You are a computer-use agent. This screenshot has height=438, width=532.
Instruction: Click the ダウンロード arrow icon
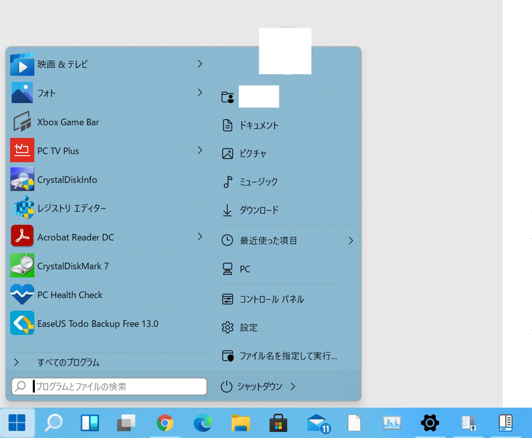point(227,210)
